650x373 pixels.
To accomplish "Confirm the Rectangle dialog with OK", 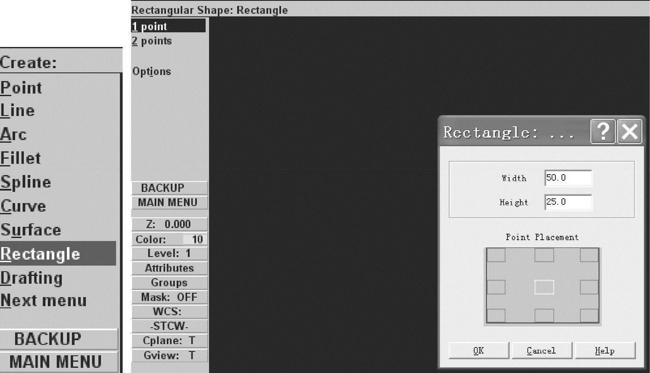I will click(479, 351).
